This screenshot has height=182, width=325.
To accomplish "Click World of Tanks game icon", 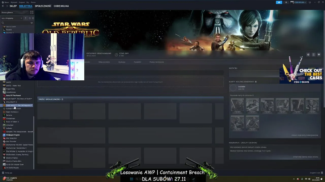I will click(4, 158).
